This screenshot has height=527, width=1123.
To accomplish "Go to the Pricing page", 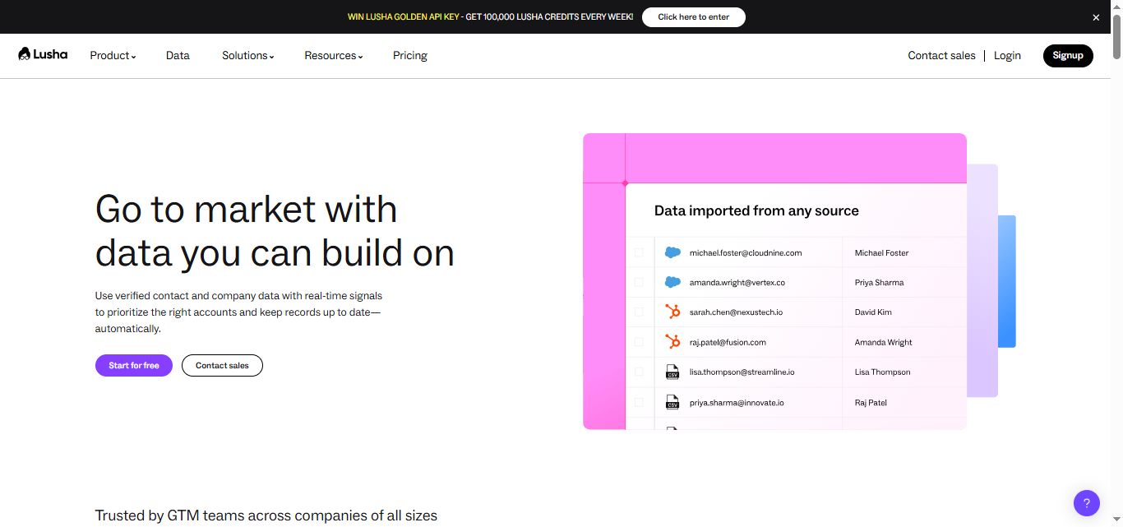I will coord(409,55).
